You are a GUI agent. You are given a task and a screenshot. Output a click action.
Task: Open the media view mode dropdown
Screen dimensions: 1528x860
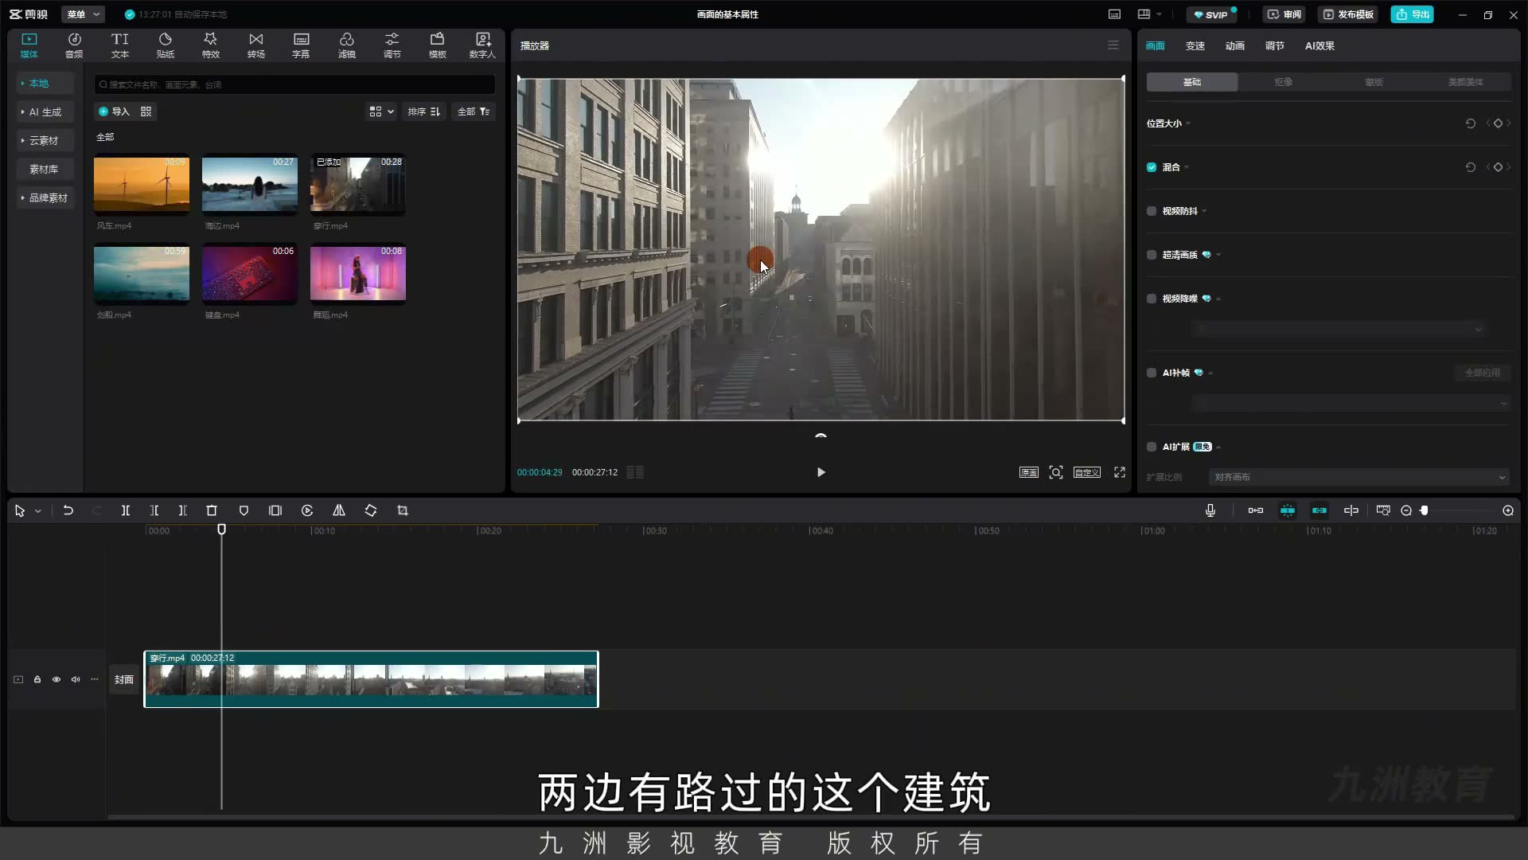[x=381, y=111]
